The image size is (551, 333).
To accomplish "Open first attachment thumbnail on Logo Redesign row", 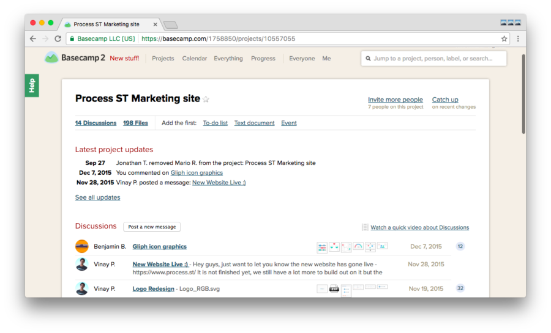I will [x=322, y=288].
